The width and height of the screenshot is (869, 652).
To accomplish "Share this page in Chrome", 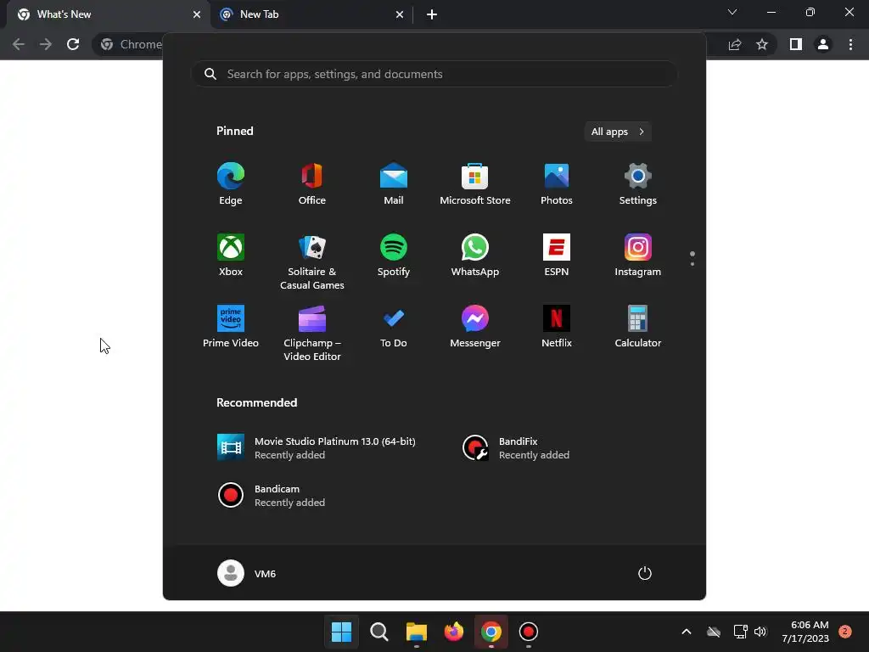I will 735,44.
